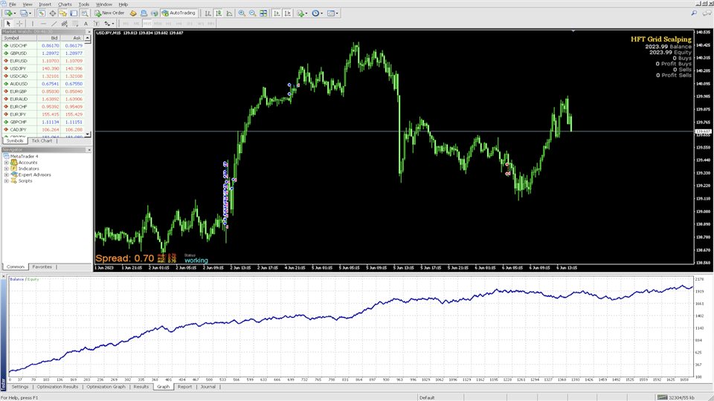Switch chart to candlesticks icon
Screen dimensions: 714x401
(x=219, y=13)
